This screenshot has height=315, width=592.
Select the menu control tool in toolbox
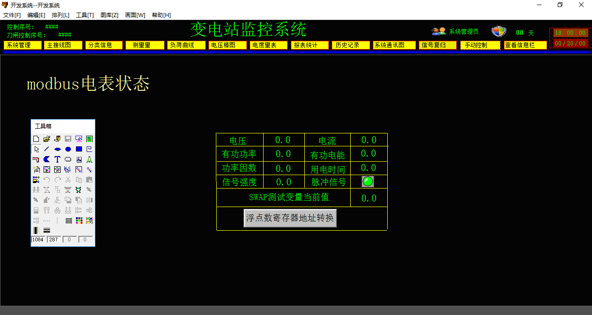pyautogui.click(x=79, y=159)
